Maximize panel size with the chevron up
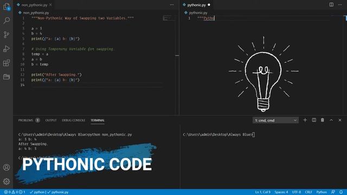 (x=331, y=120)
